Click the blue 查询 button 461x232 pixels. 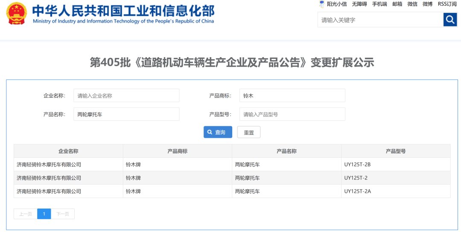coord(218,132)
